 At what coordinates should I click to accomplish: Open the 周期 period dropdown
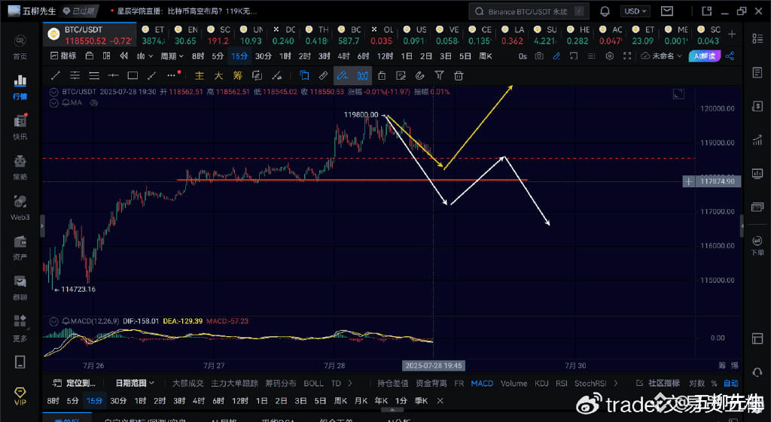click(x=172, y=56)
